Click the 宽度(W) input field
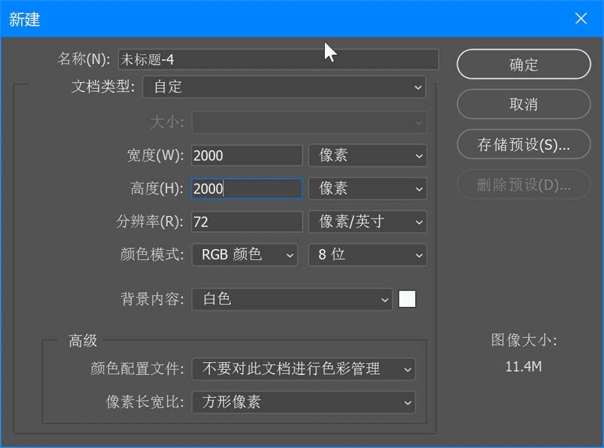This screenshot has height=448, width=604. click(x=247, y=156)
